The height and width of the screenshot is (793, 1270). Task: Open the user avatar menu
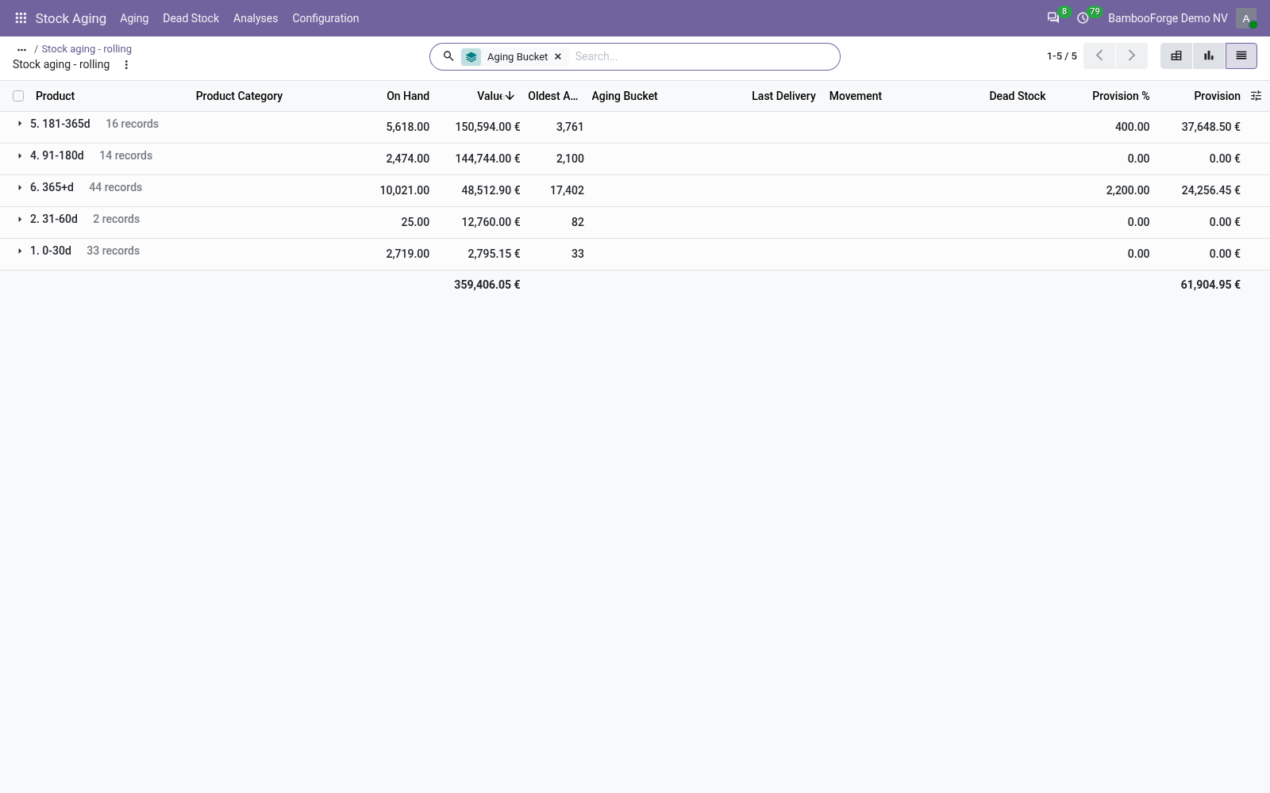1245,18
